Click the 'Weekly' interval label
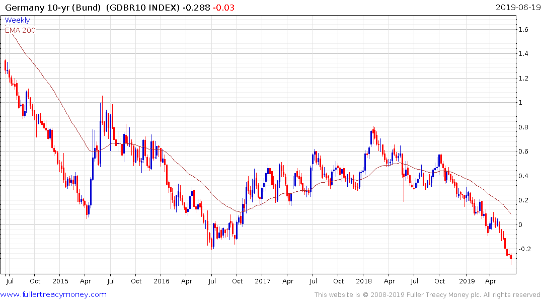 coord(17,20)
